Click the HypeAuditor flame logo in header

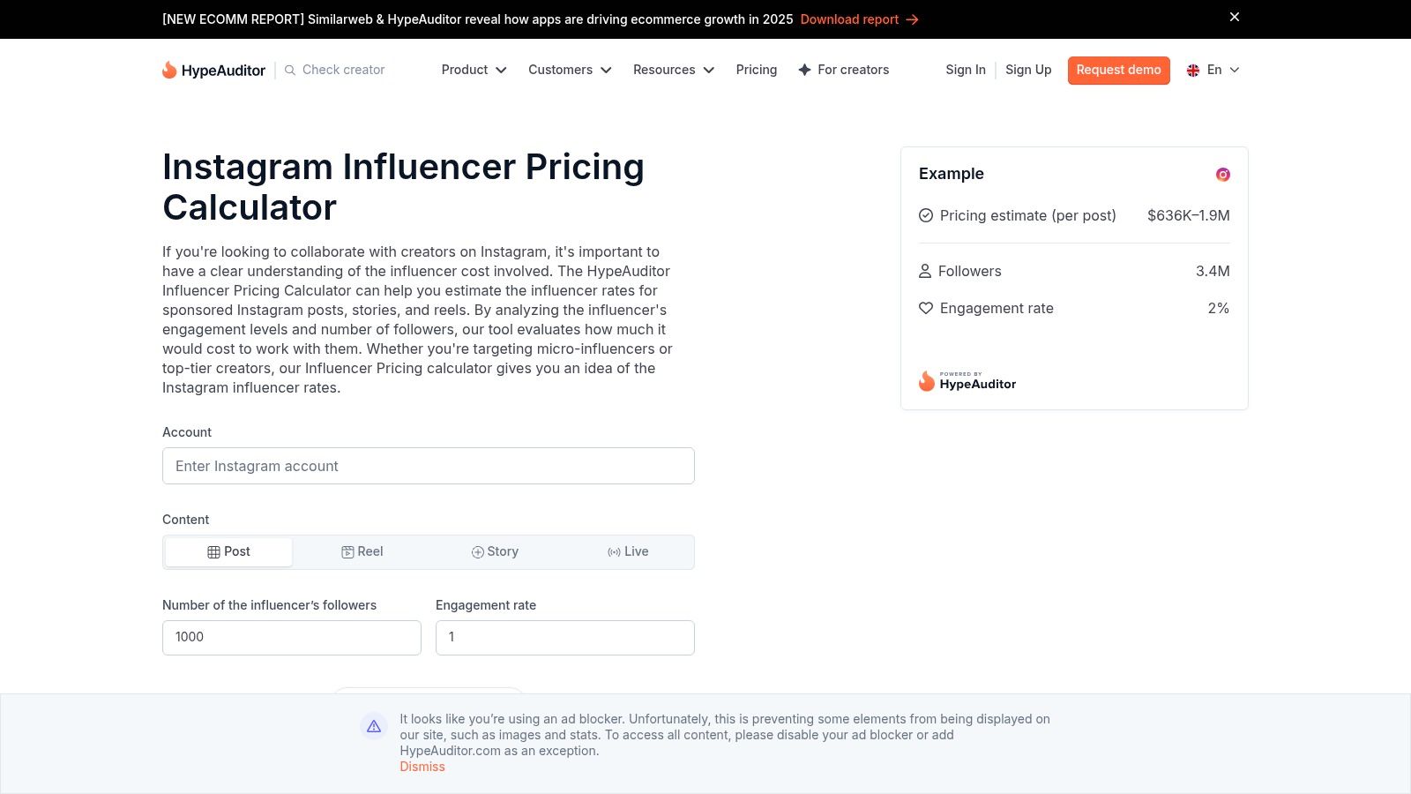click(x=169, y=70)
